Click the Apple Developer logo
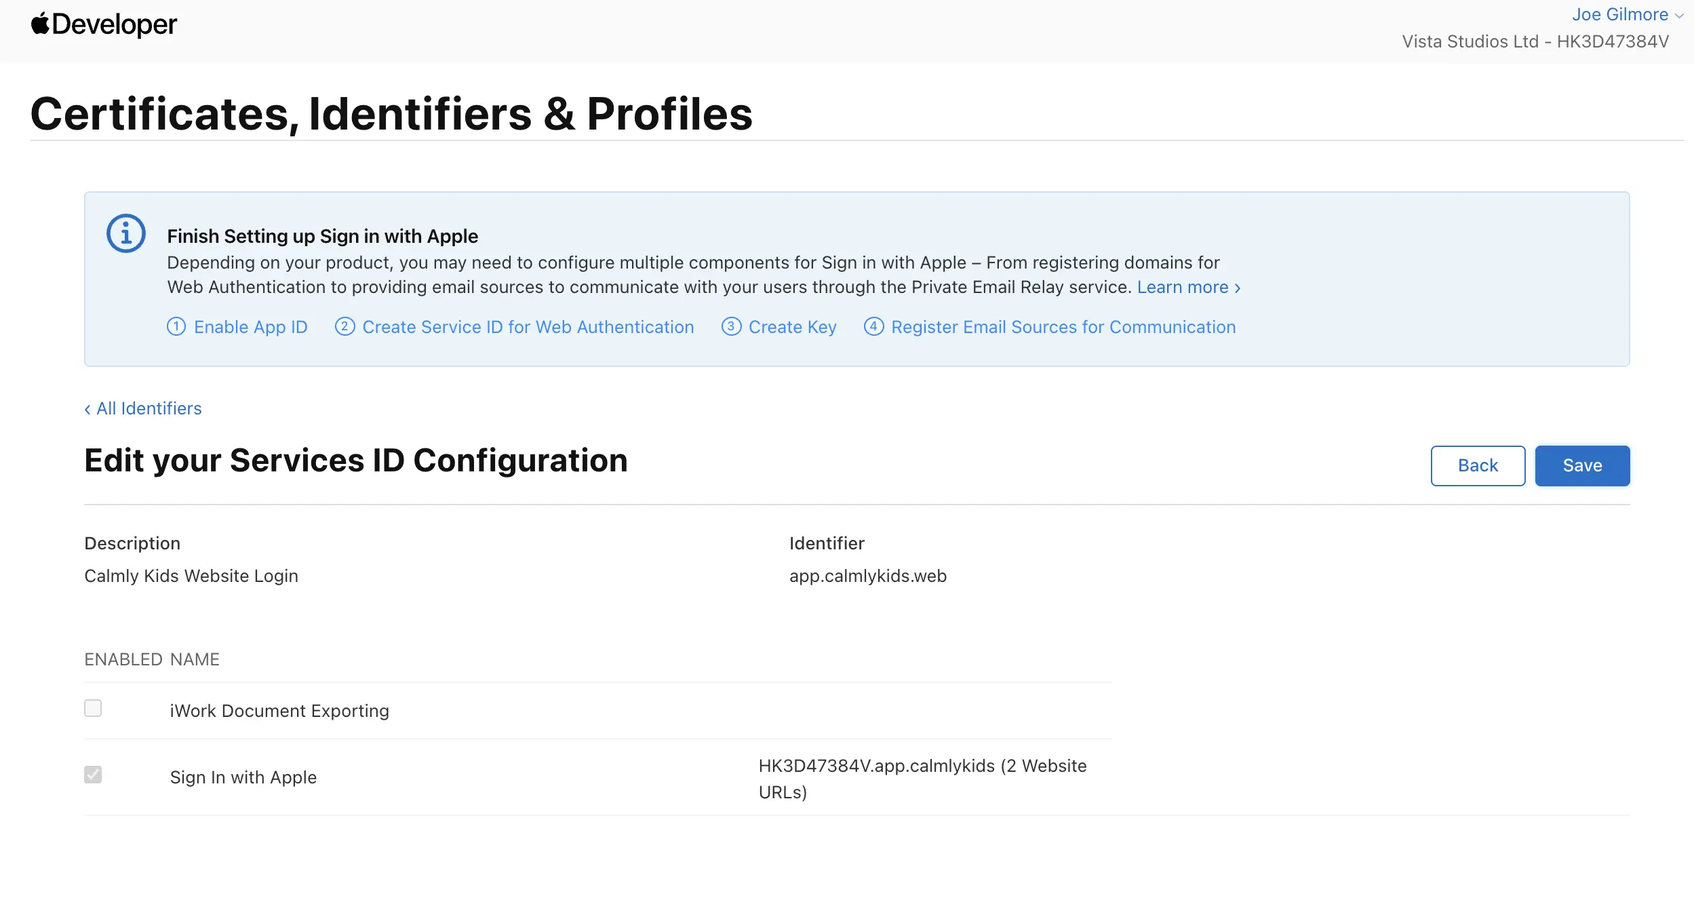Screen dimensions: 1694x917 [104, 24]
